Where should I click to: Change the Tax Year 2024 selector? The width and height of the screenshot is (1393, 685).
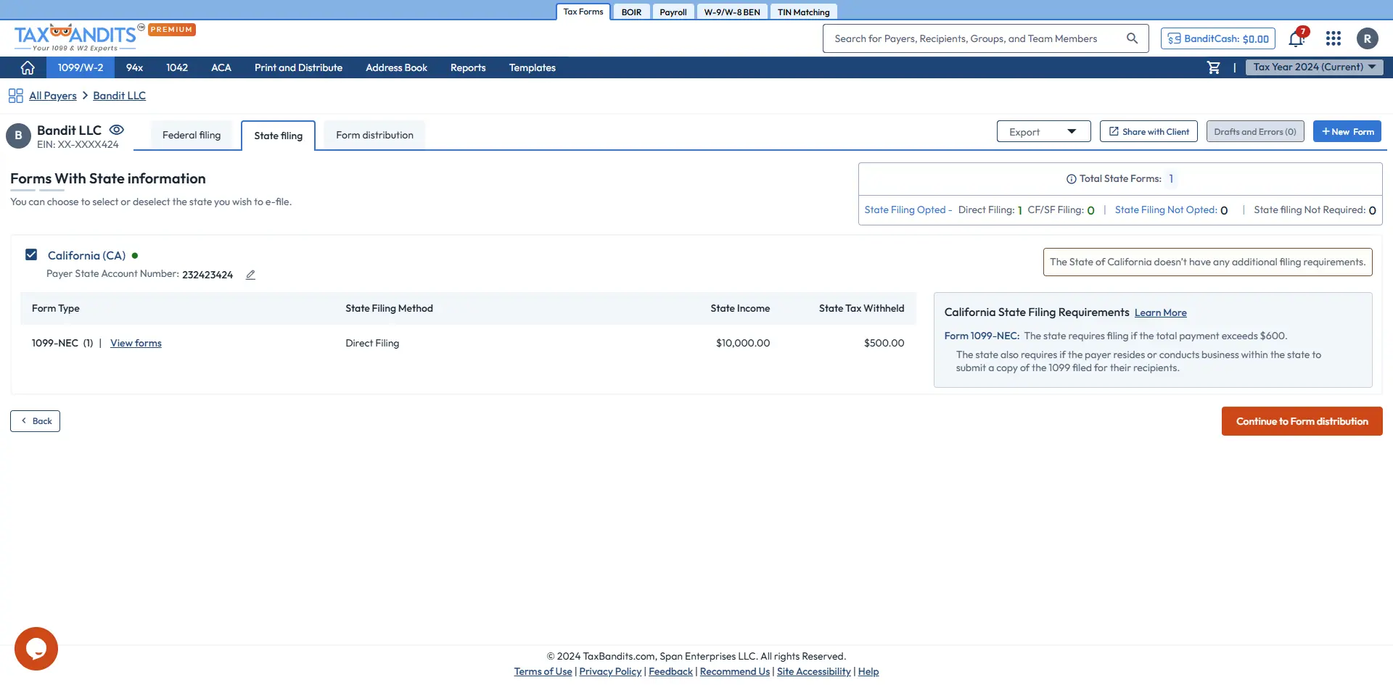(x=1315, y=67)
